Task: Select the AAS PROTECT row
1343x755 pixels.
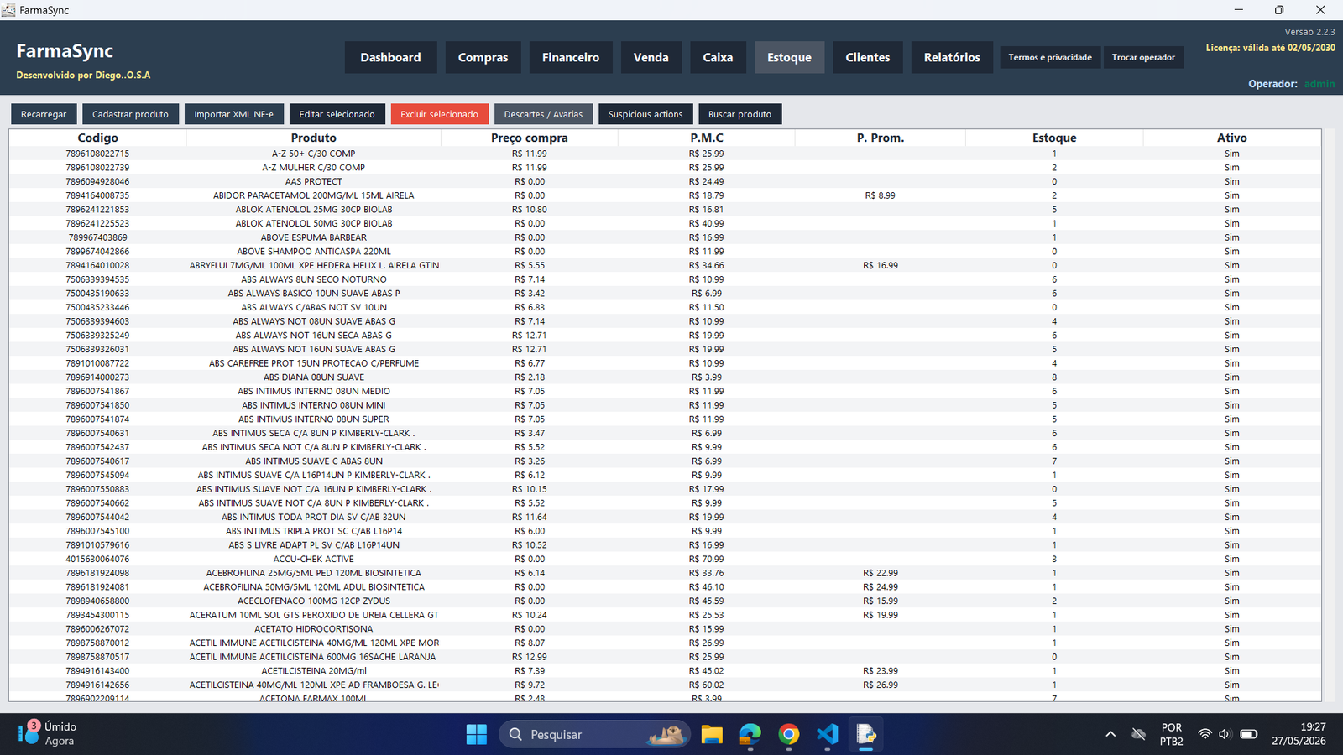Action: [665, 181]
